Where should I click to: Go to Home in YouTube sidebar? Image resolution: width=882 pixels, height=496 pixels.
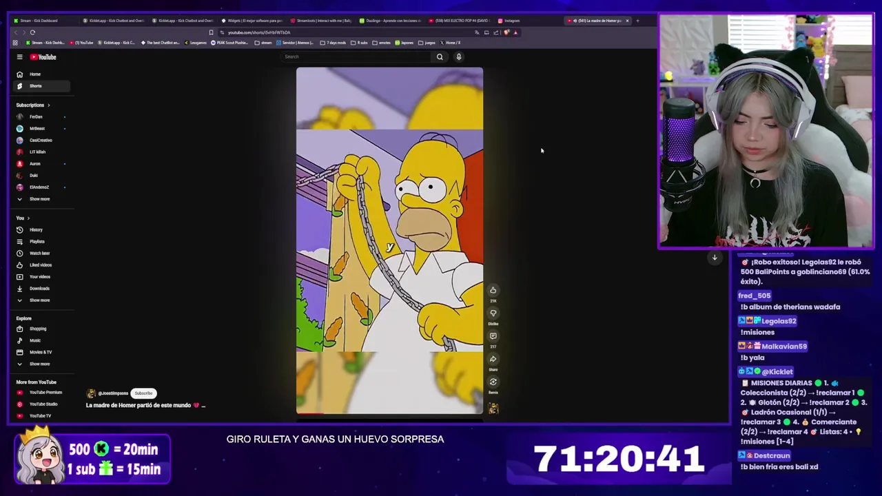pyautogui.click(x=41, y=74)
